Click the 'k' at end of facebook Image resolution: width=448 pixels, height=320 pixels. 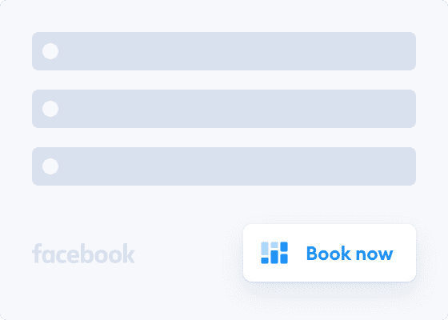[129, 254]
